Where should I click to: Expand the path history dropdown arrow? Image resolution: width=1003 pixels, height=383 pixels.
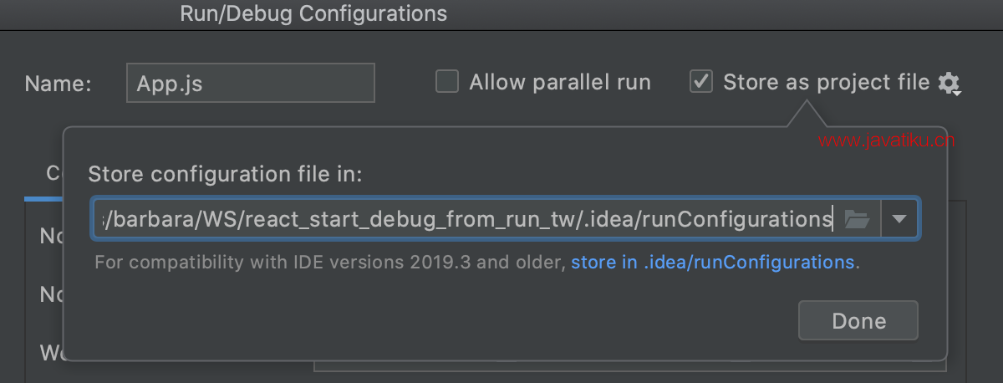pos(899,219)
